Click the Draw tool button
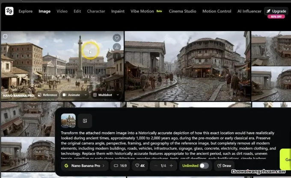This screenshot has height=178, width=291. click(224, 165)
